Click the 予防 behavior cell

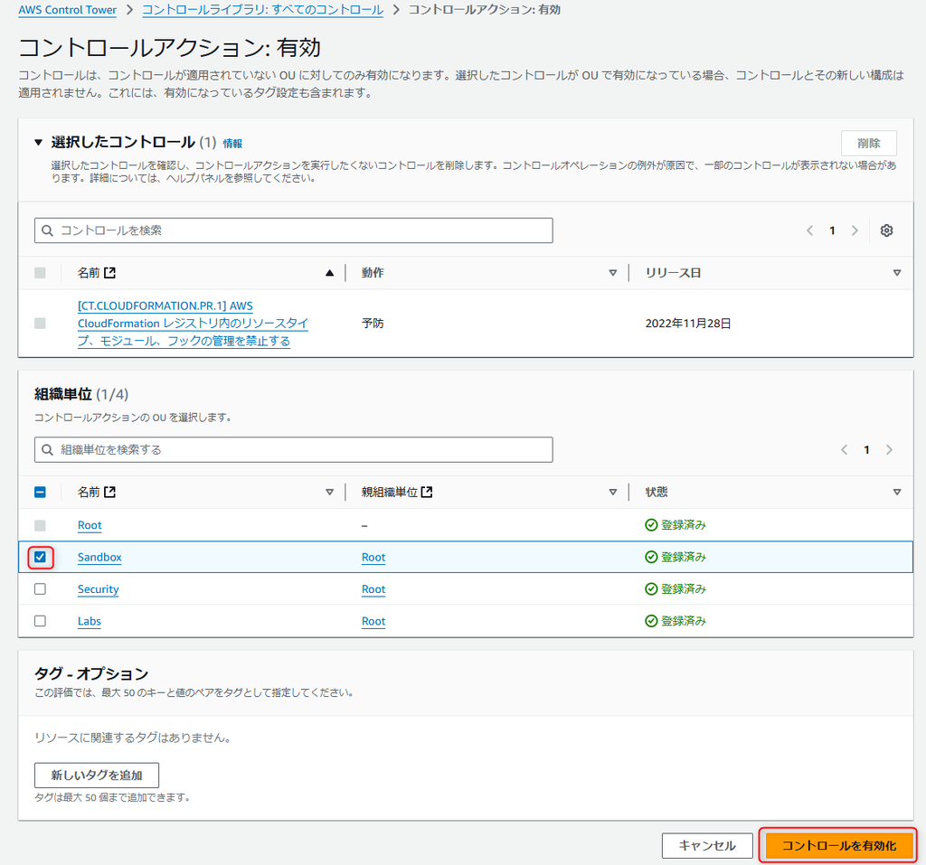click(373, 324)
